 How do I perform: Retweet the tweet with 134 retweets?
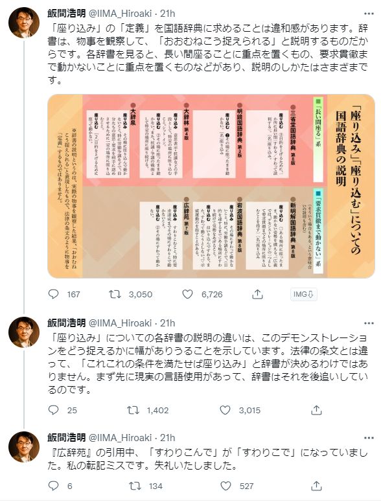[x=135, y=486]
